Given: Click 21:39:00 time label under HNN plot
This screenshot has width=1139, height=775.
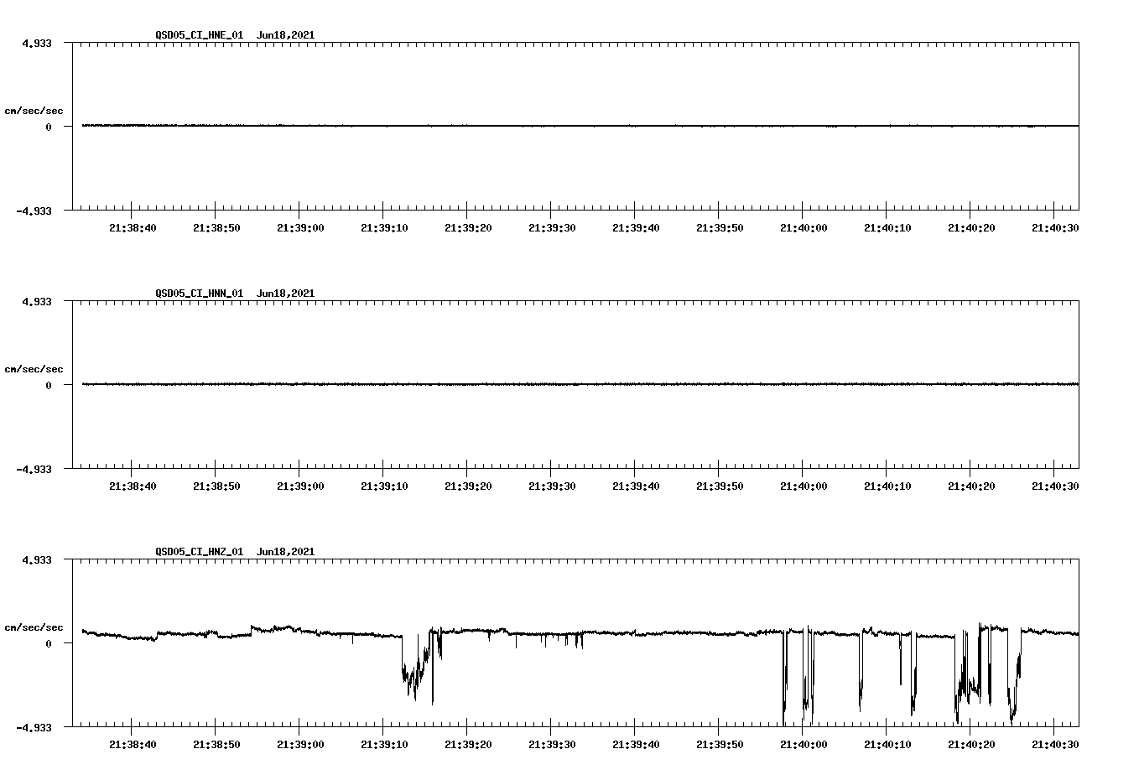Looking at the screenshot, I should (300, 486).
